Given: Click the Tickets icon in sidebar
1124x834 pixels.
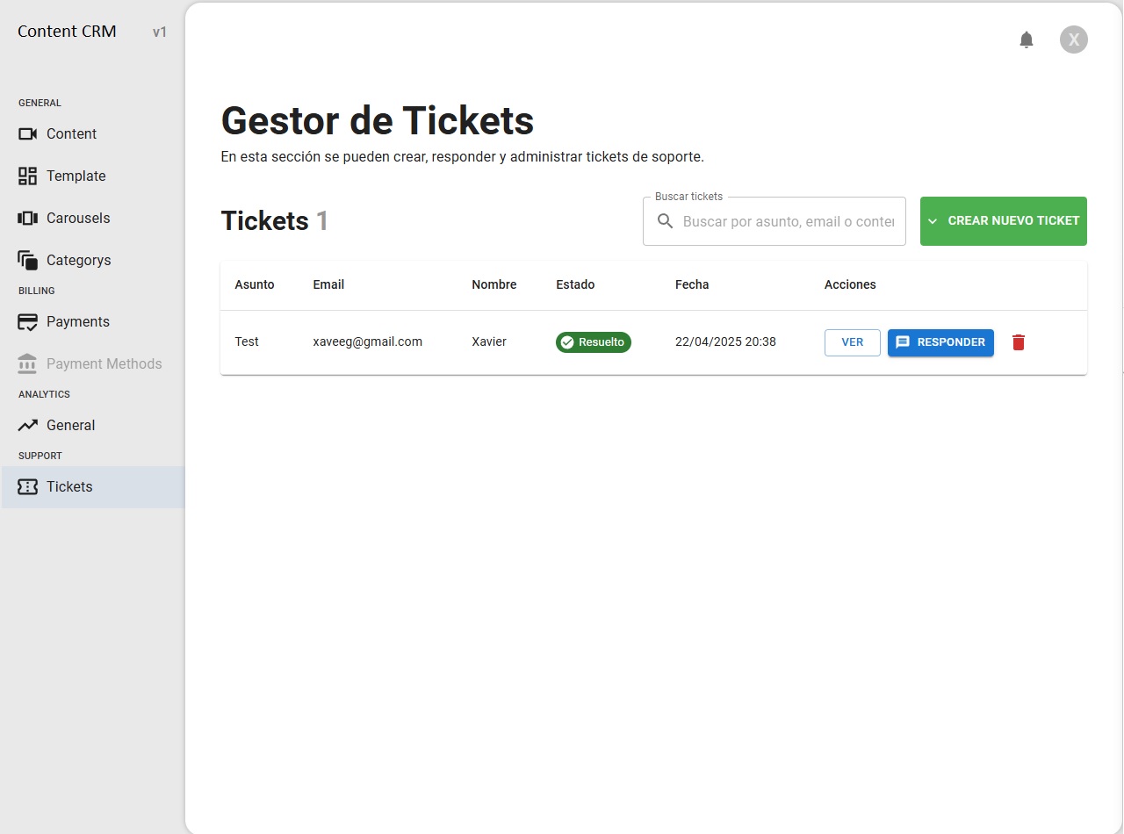Looking at the screenshot, I should [28, 487].
